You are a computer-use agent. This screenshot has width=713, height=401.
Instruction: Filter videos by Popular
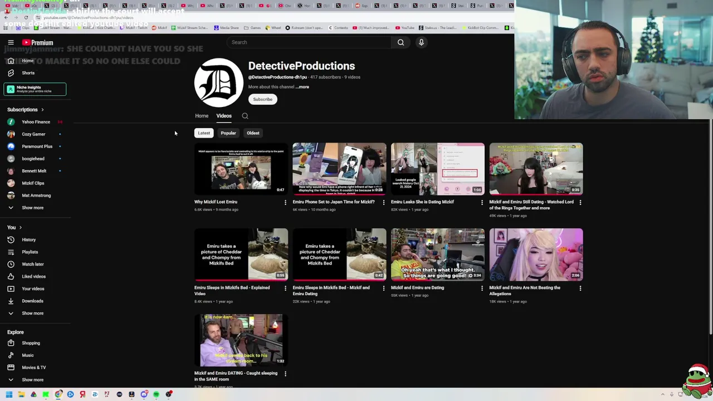pos(228,133)
